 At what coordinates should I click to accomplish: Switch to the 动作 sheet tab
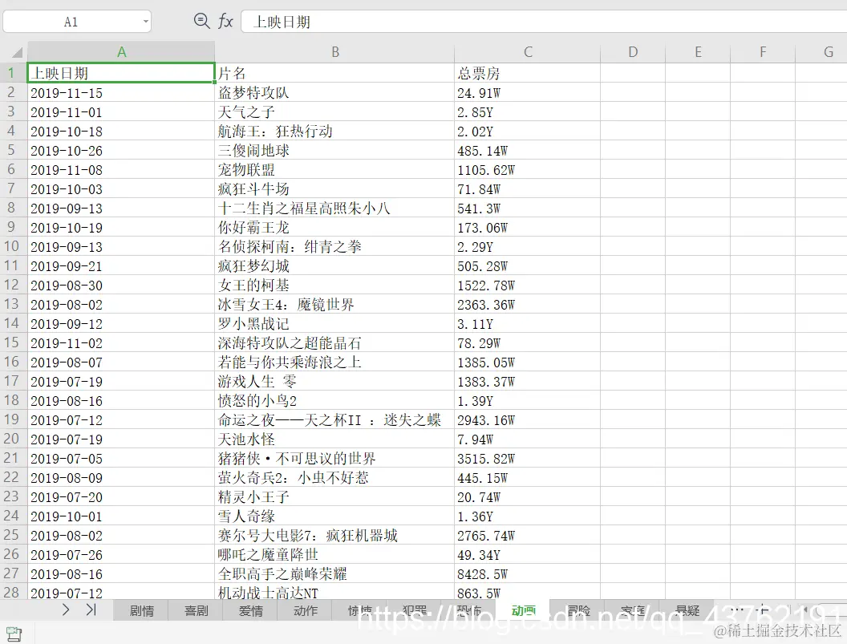306,610
